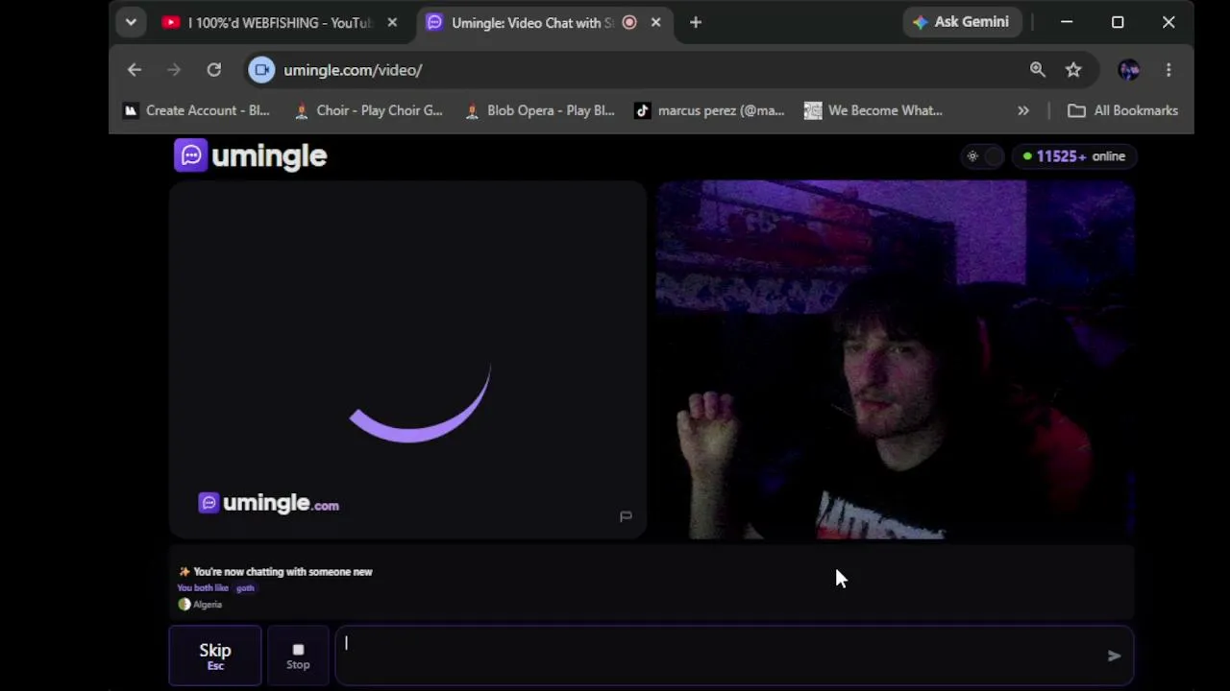Minimize the Chrome window

click(x=1067, y=22)
